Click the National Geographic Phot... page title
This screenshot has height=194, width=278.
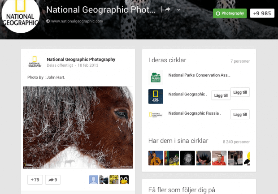coord(101,10)
